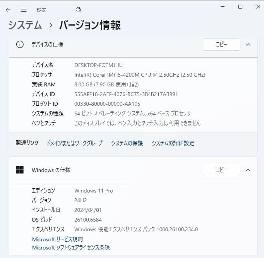Select system type 64 ビット value

[x=133, y=114]
